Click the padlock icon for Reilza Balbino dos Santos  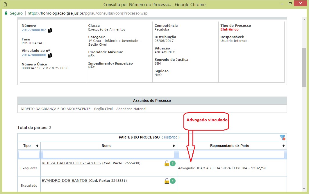click(x=167, y=163)
